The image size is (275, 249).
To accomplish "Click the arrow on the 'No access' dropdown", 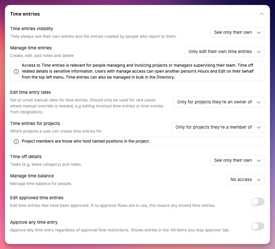I will point(258,180).
